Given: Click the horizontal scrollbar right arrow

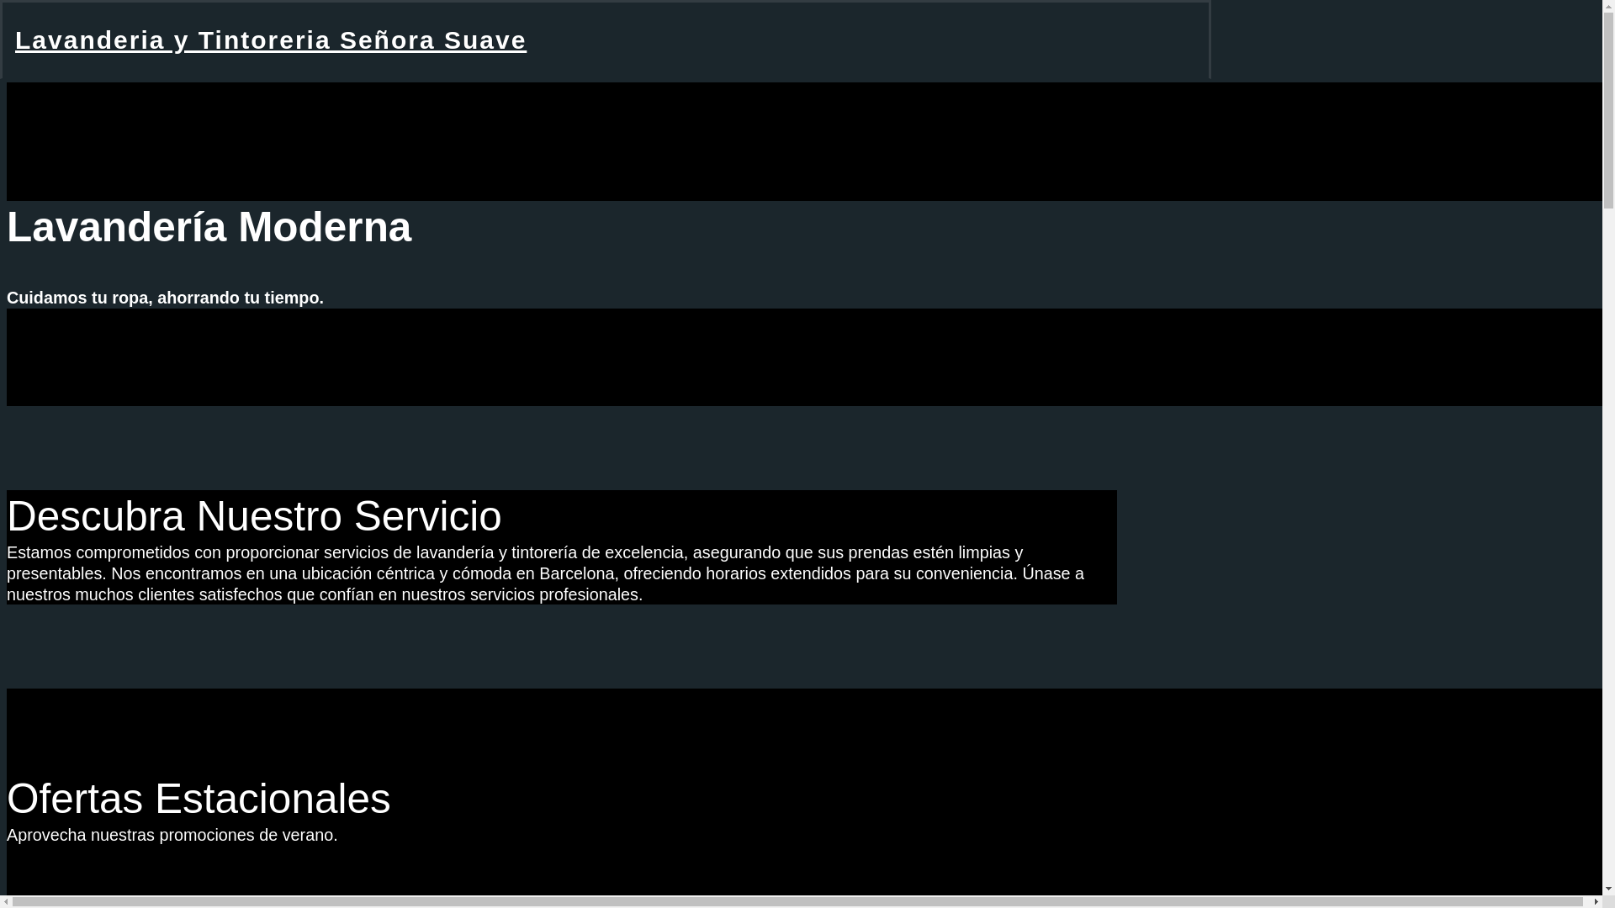Looking at the screenshot, I should point(1596,902).
